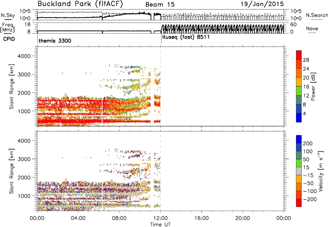Click the 'Time UT' axis label

[160, 225]
